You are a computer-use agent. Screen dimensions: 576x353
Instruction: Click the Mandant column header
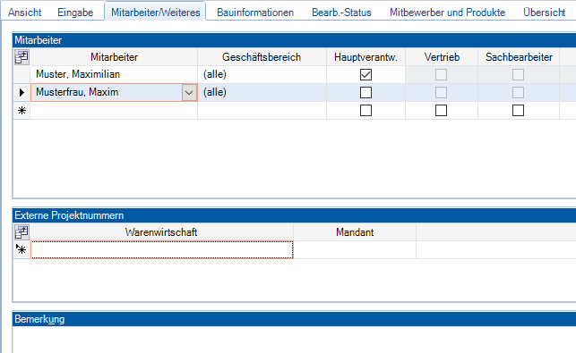pos(355,232)
